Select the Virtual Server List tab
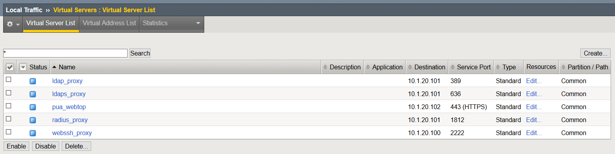This screenshot has height=154, width=615. pyautogui.click(x=51, y=23)
